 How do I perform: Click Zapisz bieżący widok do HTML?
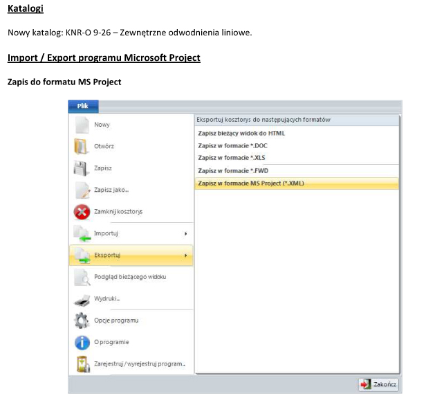297,134
